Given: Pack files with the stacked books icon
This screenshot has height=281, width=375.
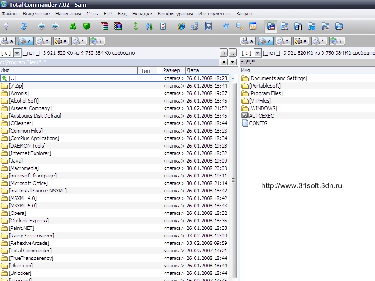Looking at the screenshot, I should coord(105,26).
